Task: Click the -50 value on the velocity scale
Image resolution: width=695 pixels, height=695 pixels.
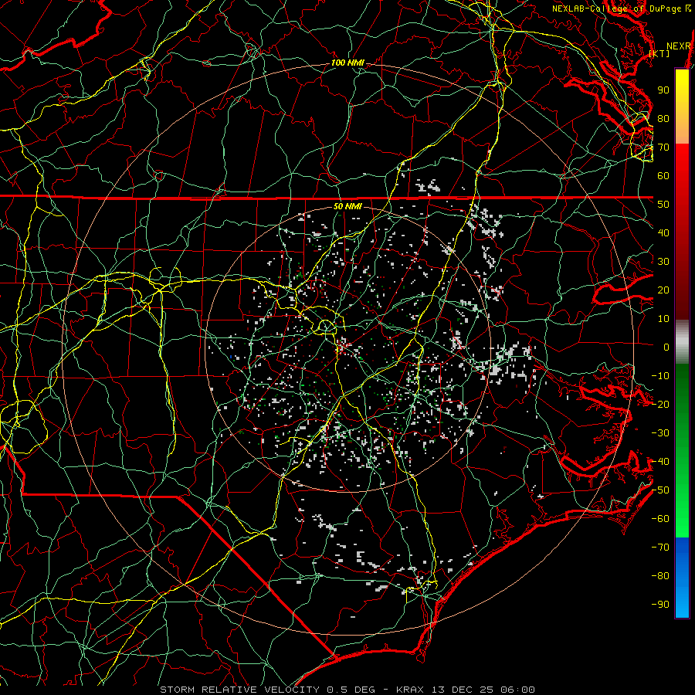Action: click(660, 490)
